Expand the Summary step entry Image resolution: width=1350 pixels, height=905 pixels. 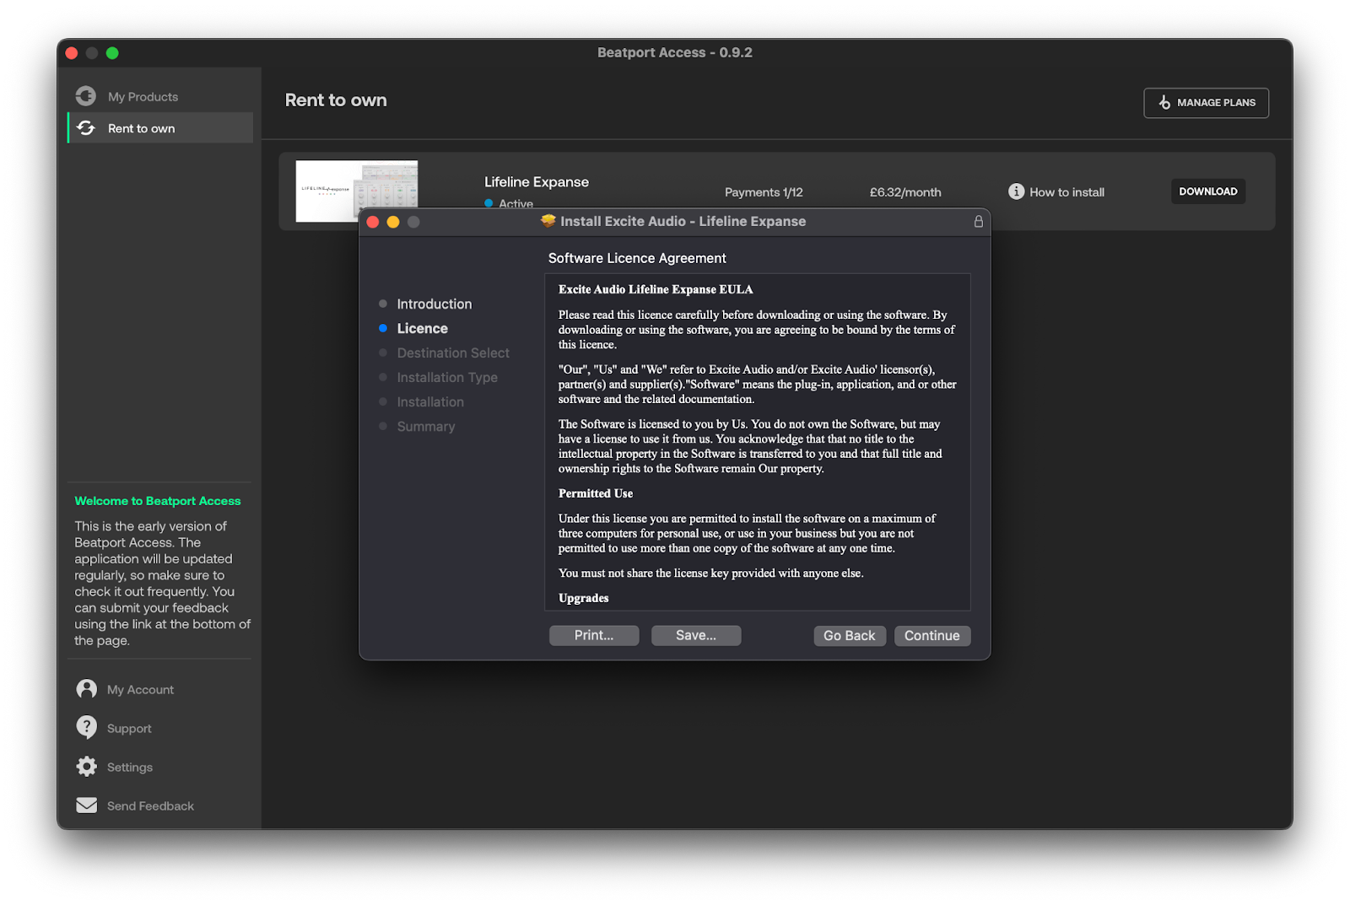425,426
